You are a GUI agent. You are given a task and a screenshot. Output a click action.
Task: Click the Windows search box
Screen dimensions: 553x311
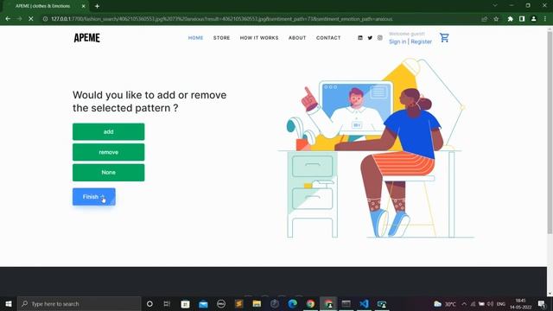79,303
